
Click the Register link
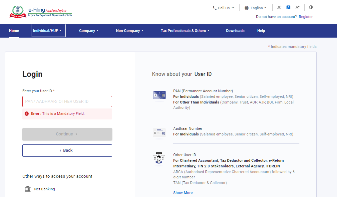(x=305, y=17)
